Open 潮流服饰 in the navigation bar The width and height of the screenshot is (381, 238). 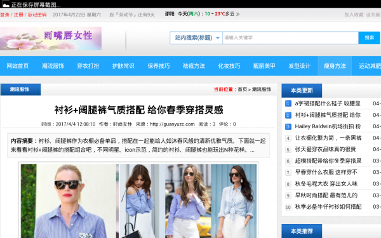pos(53,66)
